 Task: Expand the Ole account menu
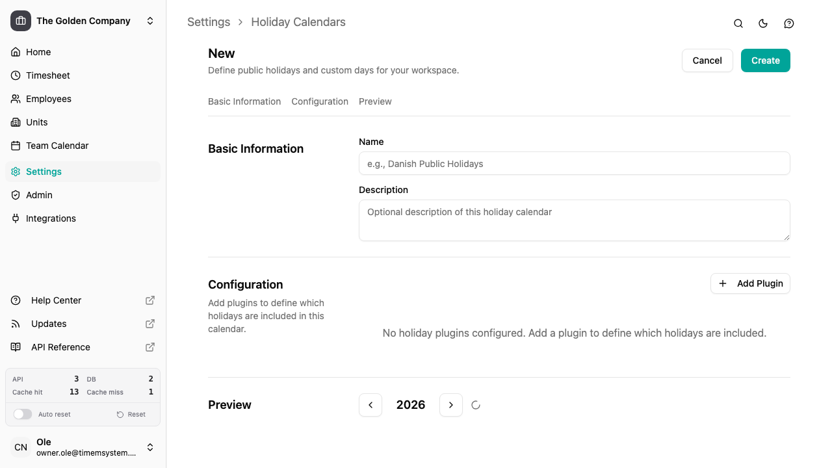coord(150,447)
